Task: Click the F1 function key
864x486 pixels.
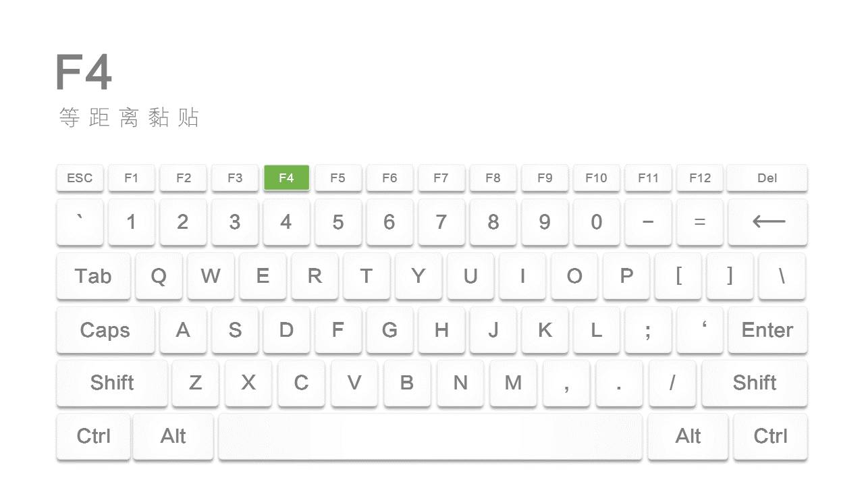Action: click(132, 178)
